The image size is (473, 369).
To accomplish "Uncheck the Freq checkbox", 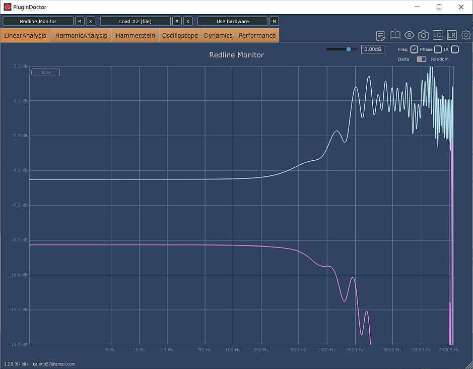I will tap(414, 49).
